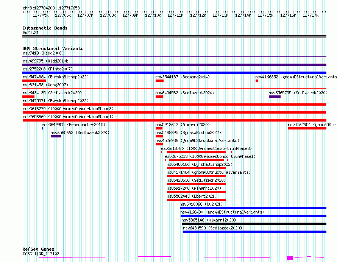Open the nsv5475971 (ByrskaBishop2022) label
The height and width of the screenshot is (262, 337).
click(56, 101)
